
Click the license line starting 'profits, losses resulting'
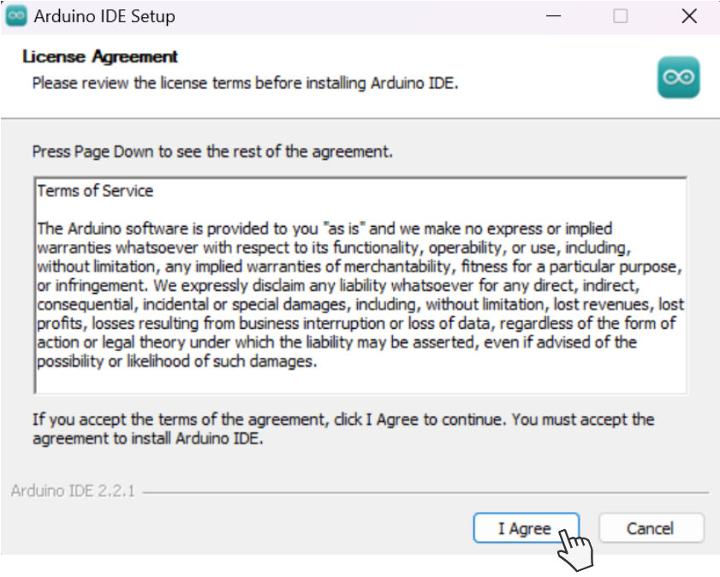355,323
